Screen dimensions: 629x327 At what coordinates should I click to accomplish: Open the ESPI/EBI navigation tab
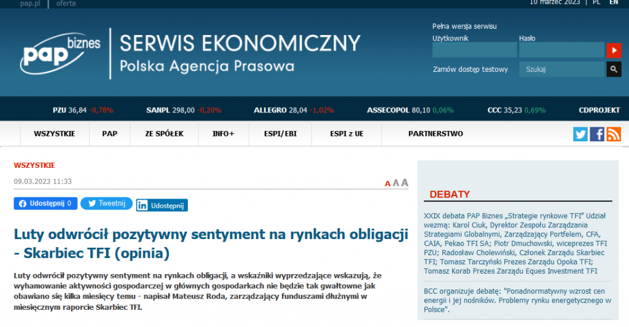pos(280,133)
